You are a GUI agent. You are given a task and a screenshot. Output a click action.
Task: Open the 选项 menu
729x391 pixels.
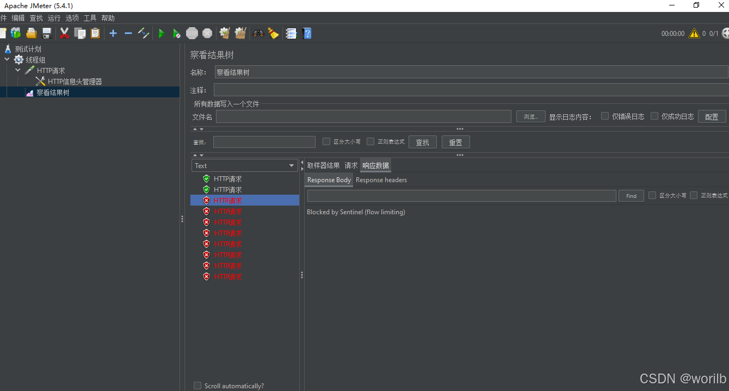click(72, 18)
